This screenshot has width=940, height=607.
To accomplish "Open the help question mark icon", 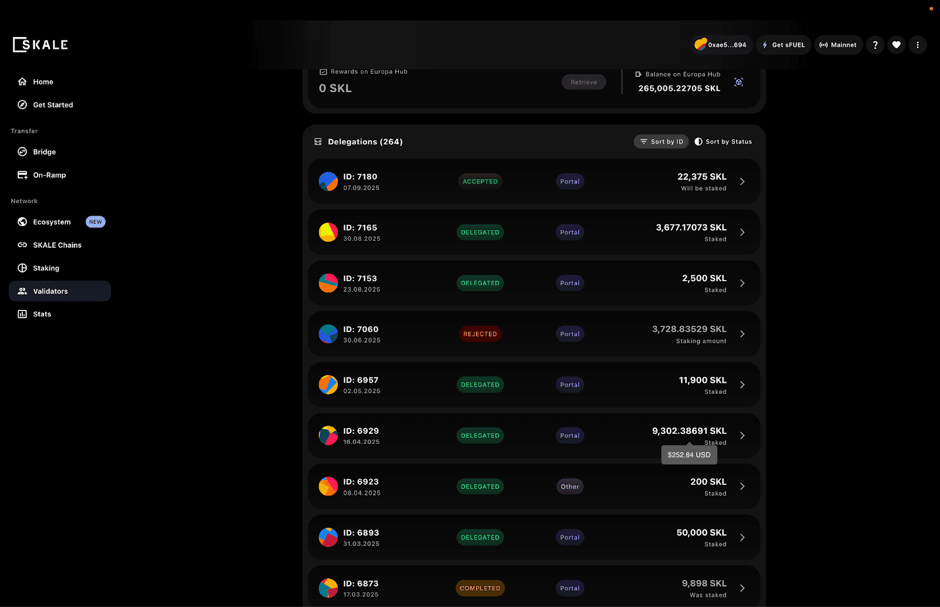I will [x=875, y=45].
